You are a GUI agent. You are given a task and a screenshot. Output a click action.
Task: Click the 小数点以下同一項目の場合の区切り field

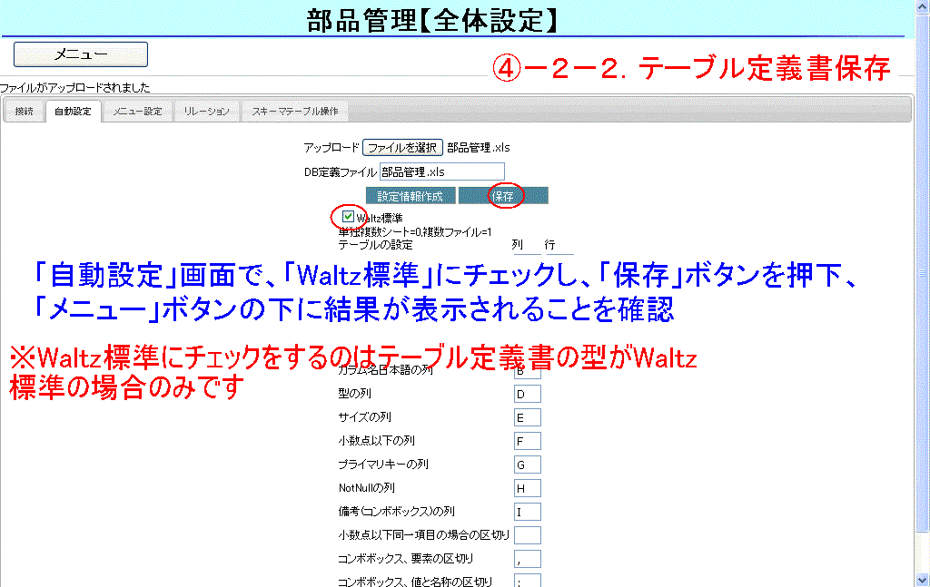527,535
